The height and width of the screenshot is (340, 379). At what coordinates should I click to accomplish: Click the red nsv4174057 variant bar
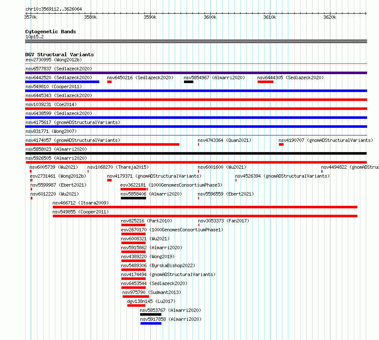click(x=102, y=144)
